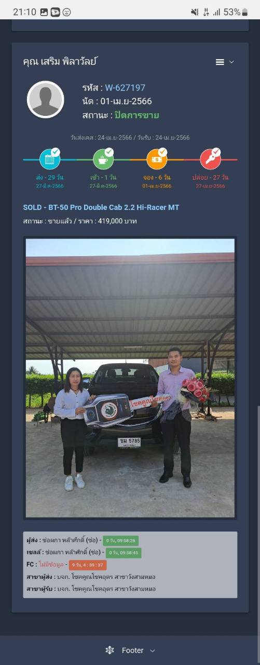Tap the red car key stage icon
Viewport: 260px width, 665px height.
tap(210, 159)
